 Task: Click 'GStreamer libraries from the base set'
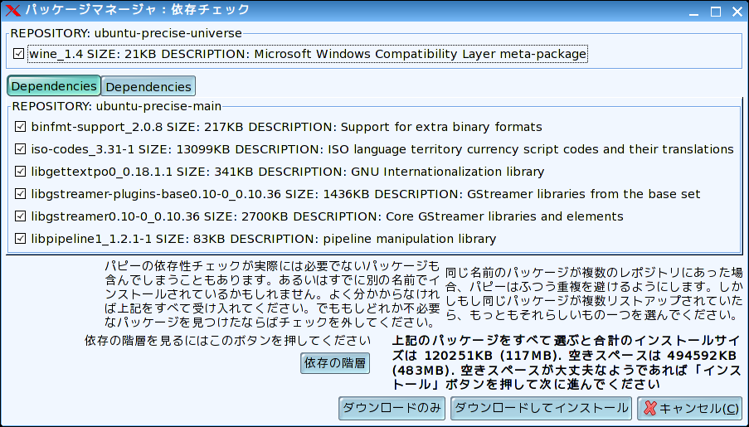pos(584,194)
